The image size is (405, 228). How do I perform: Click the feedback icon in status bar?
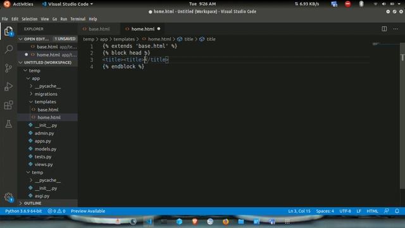387,211
